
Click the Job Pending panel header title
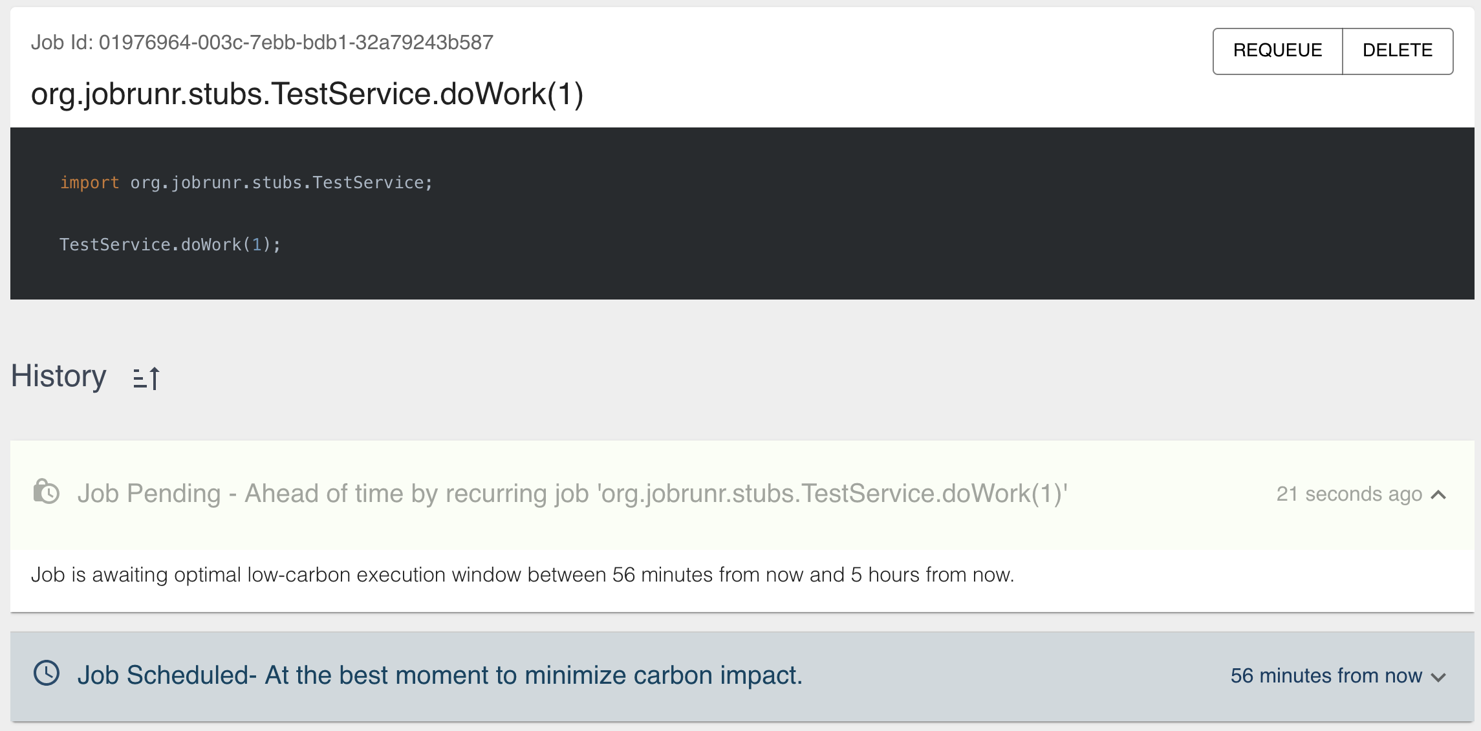point(572,494)
